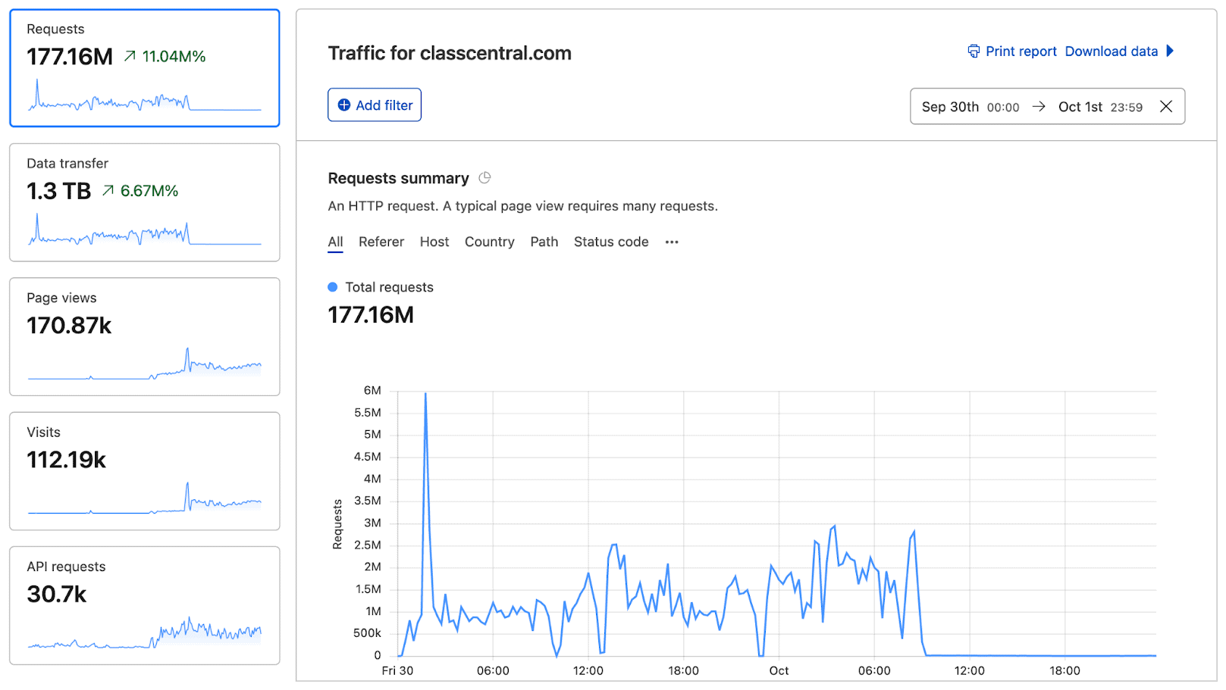Viewport: 1226px width, 690px height.
Task: Switch to the Referer tab
Action: (381, 242)
